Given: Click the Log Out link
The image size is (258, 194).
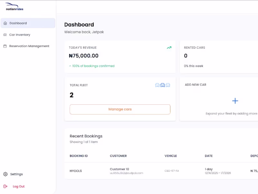Looking at the screenshot, I should tap(18, 186).
